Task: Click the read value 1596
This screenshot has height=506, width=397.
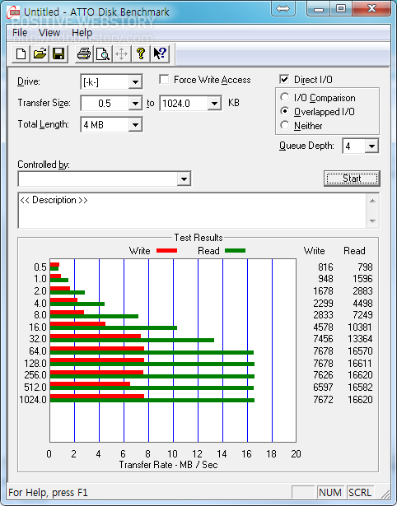Action: 362,278
